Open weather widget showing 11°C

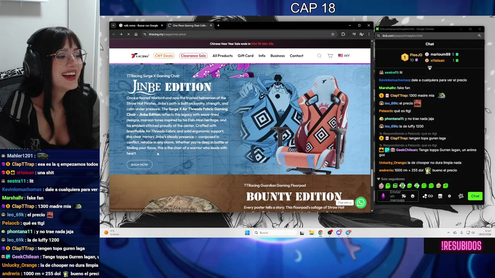(111, 232)
